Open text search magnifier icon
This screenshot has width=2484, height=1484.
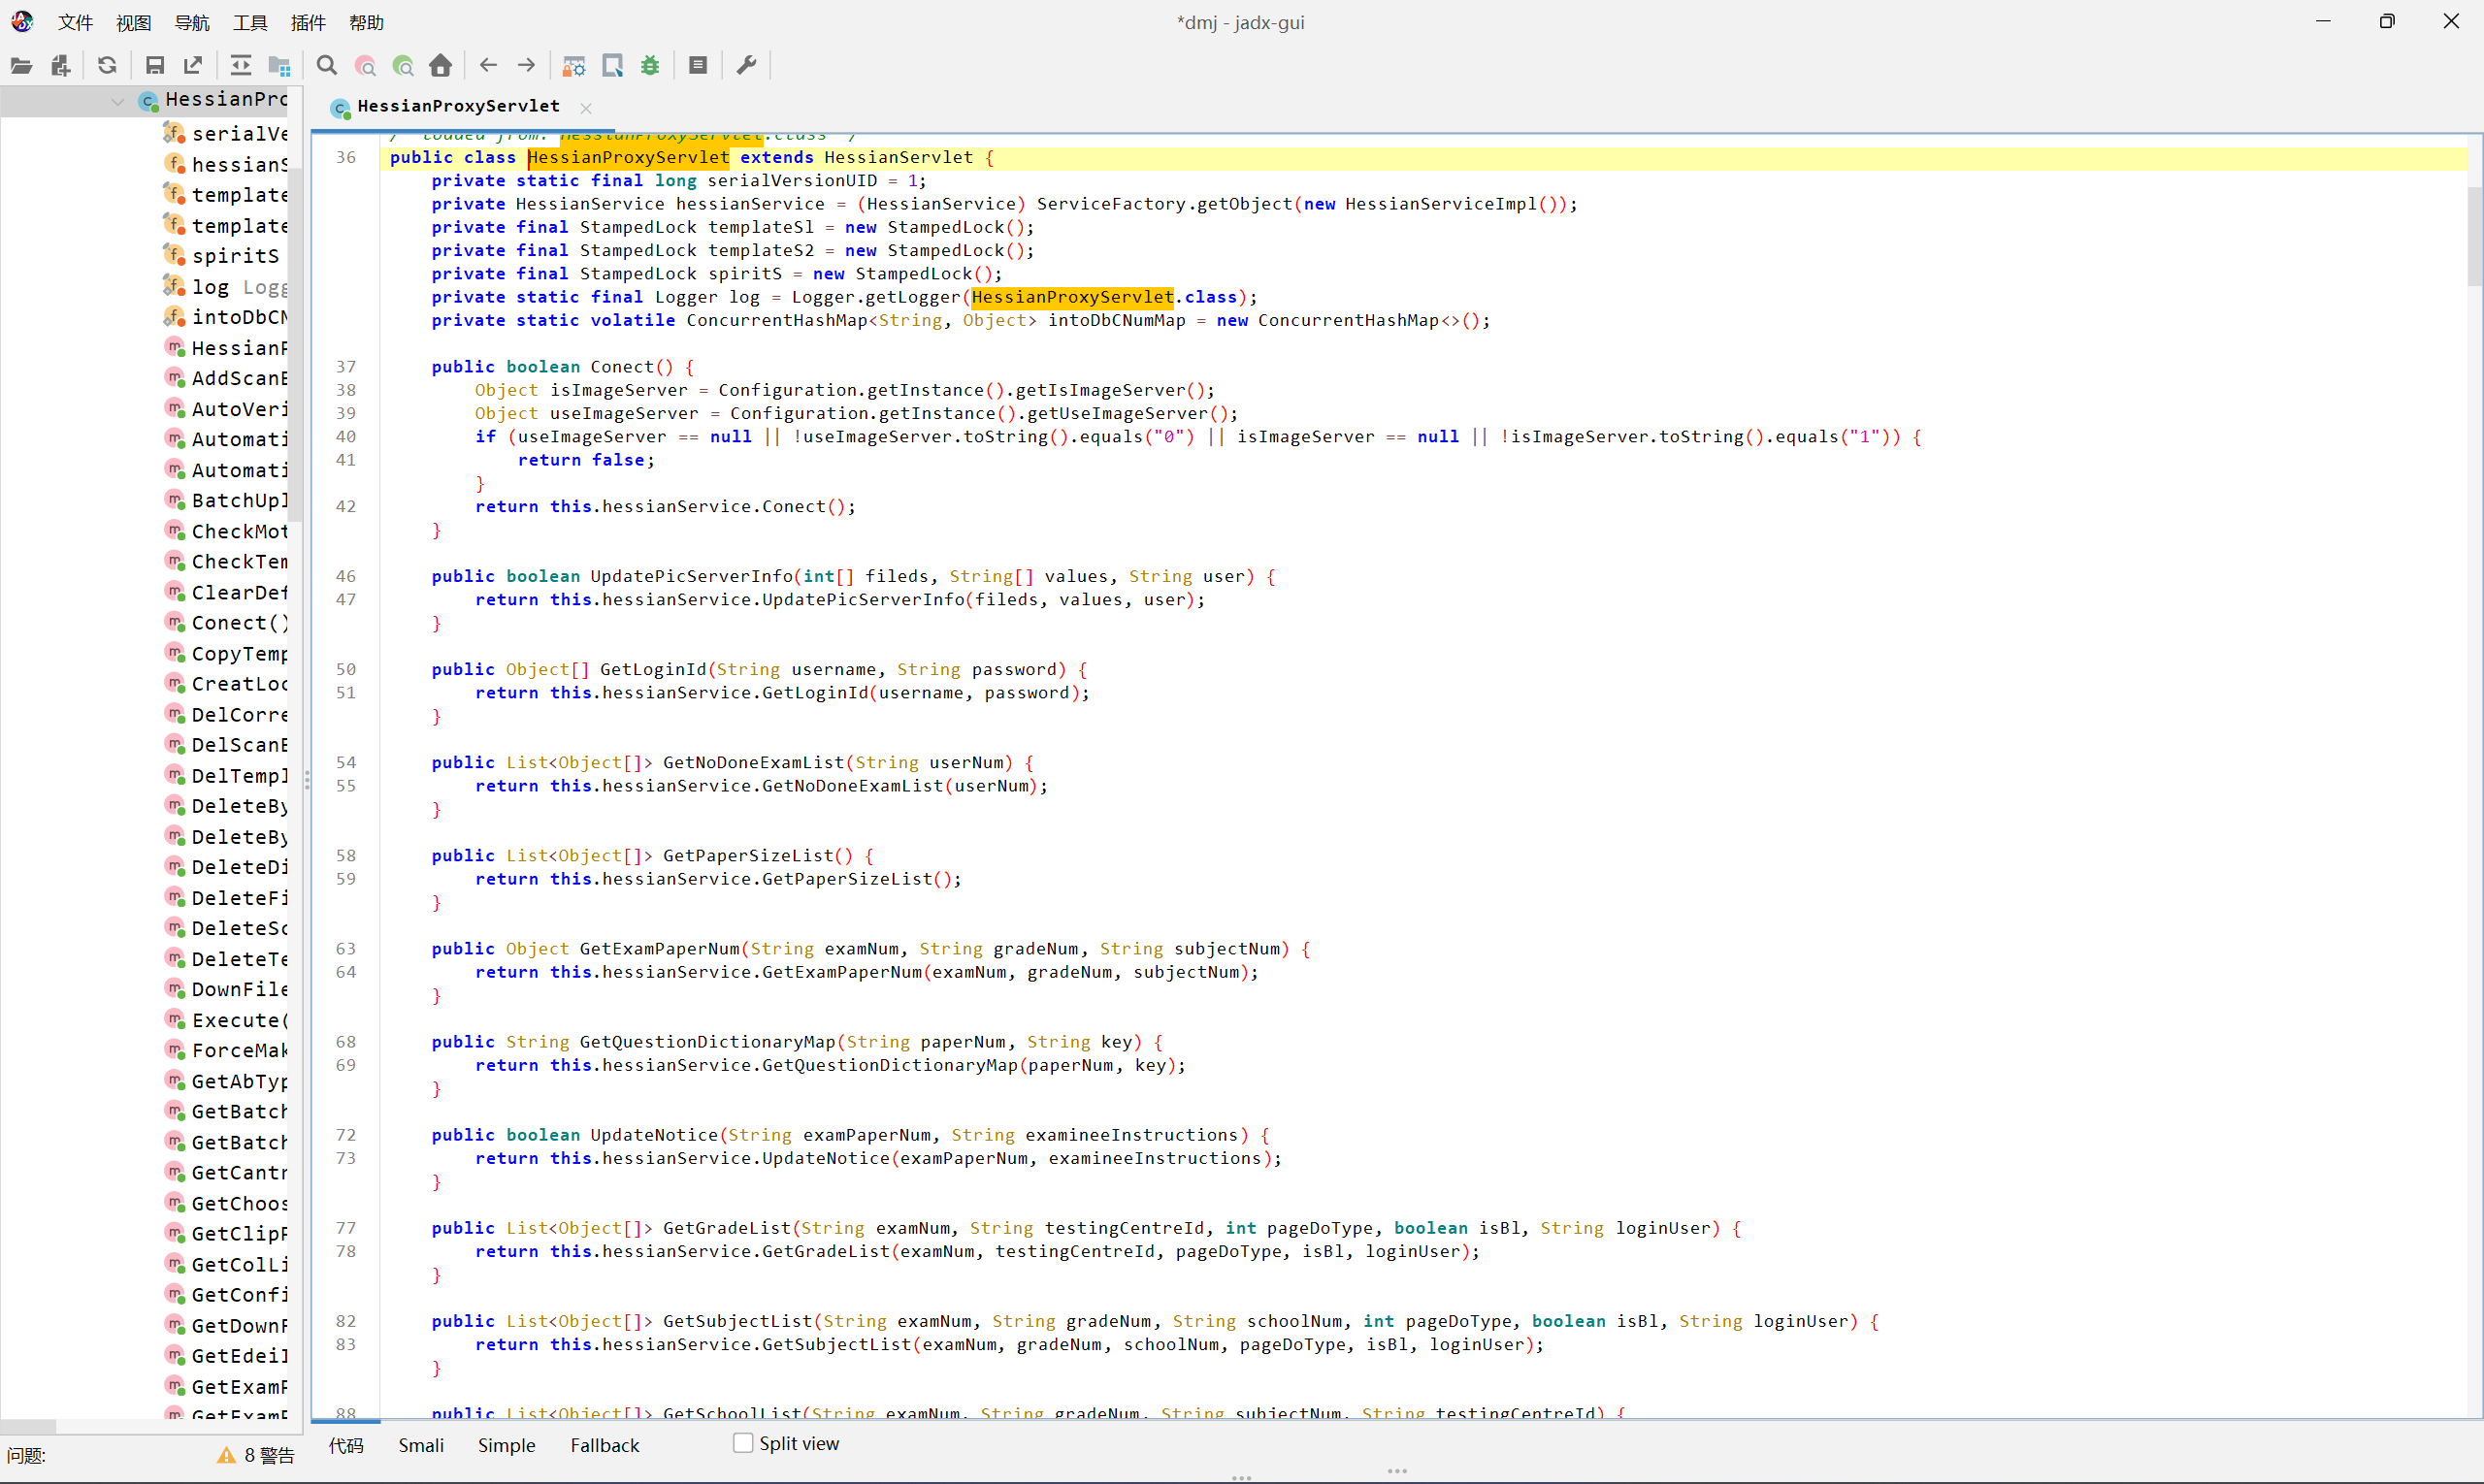pyautogui.click(x=326, y=66)
